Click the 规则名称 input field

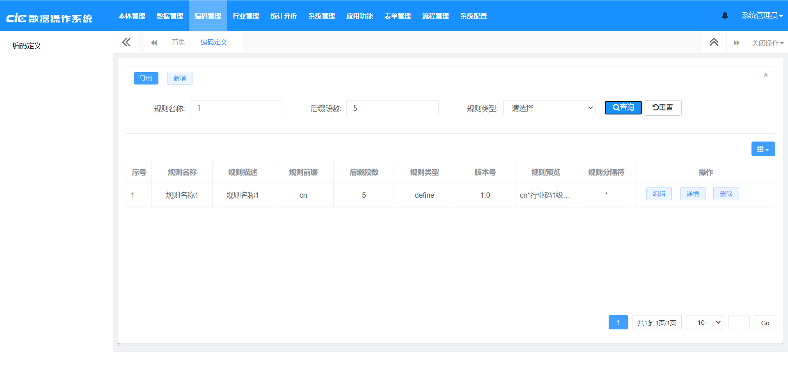[x=236, y=108]
